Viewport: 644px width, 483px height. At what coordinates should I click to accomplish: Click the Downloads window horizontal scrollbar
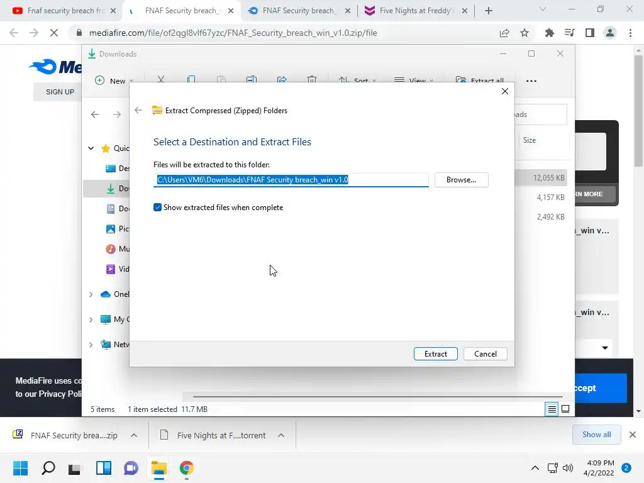[377, 397]
